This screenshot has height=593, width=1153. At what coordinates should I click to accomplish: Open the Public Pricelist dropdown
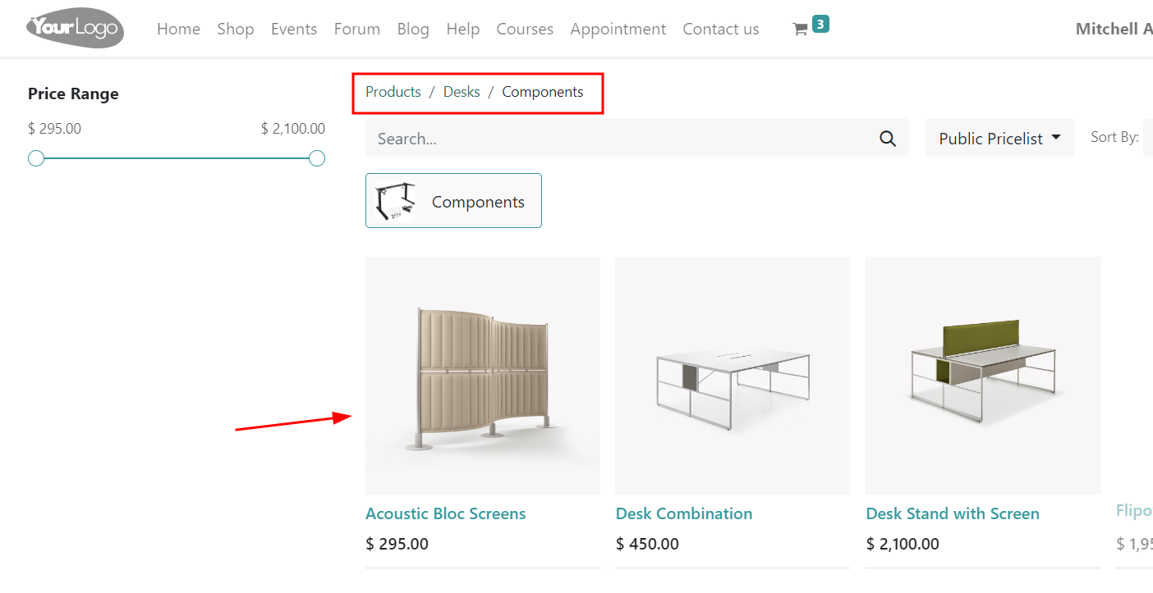(x=999, y=139)
